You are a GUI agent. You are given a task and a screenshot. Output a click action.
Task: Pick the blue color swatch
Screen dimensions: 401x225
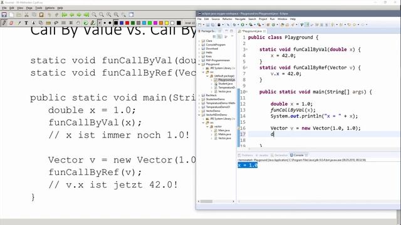coord(122,23)
